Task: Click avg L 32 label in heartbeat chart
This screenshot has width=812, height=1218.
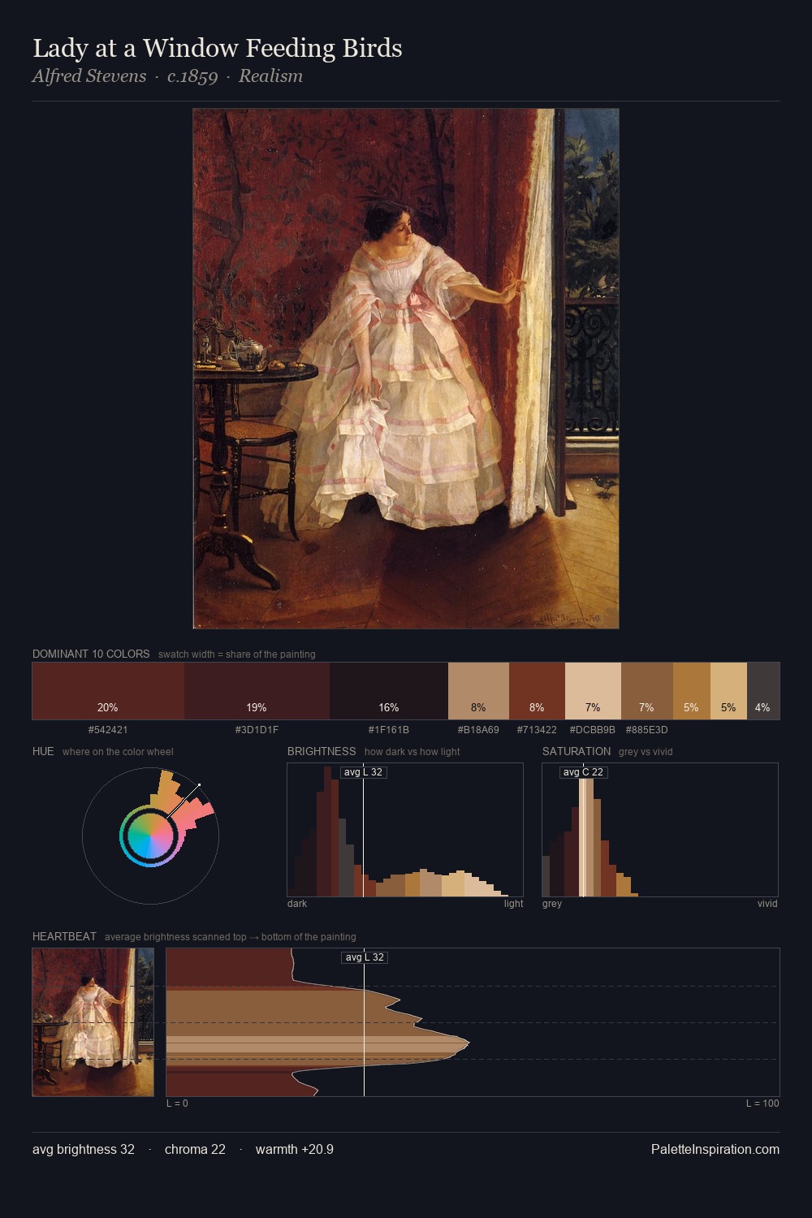Action: pos(364,957)
